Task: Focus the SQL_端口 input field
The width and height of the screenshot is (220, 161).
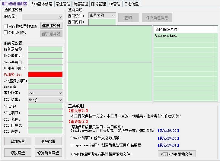Action: click(x=45, y=112)
